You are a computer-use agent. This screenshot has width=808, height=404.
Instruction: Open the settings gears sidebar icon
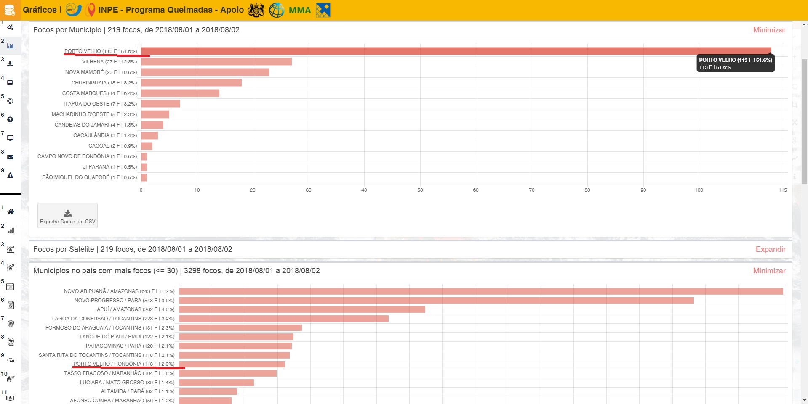pyautogui.click(x=11, y=27)
